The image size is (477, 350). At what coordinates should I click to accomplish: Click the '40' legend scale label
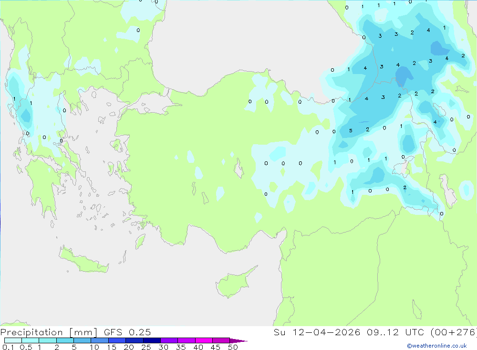pos(198,347)
